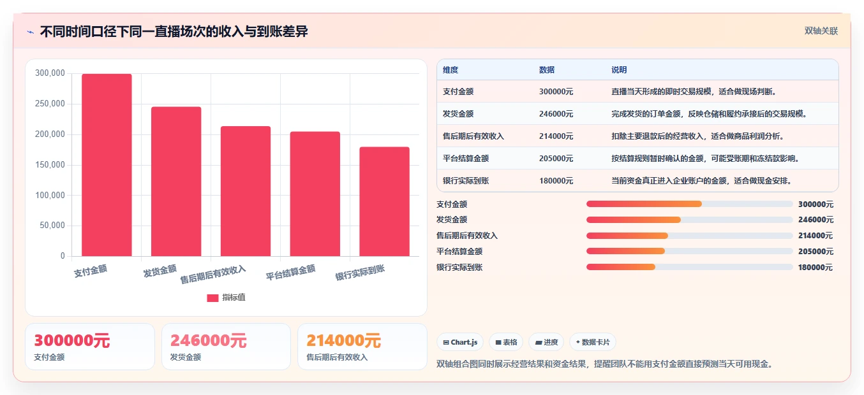864x395 pixels.
Task: Click the 214000元 table cell
Action: pyautogui.click(x=556, y=136)
